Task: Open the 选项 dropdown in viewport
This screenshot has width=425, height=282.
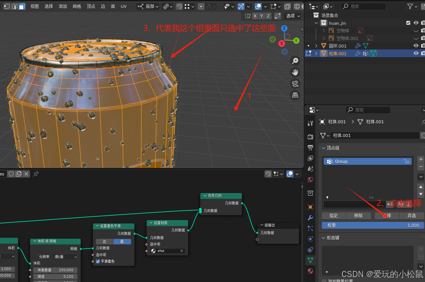Action: pyautogui.click(x=293, y=16)
